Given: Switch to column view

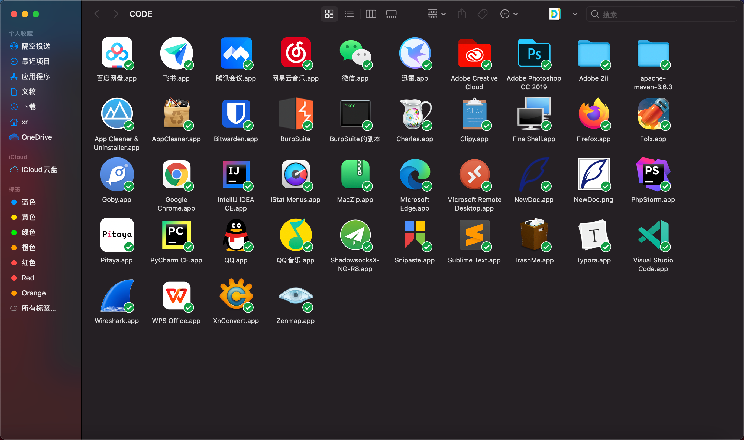Looking at the screenshot, I should 371,14.
